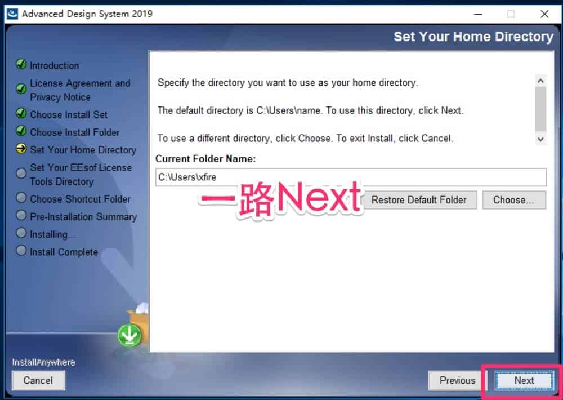Screen dimensions: 563x400
Task: Go back with the Previous button
Action: click(457, 380)
